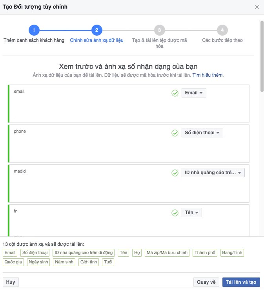This screenshot has height=290, width=264.
Task: Cancel with the Hủy button
Action: pos(11,282)
